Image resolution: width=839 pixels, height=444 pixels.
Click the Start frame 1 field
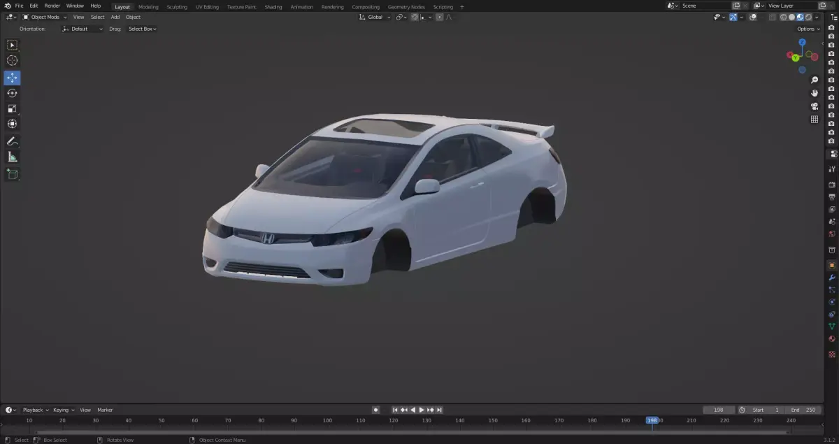click(766, 410)
